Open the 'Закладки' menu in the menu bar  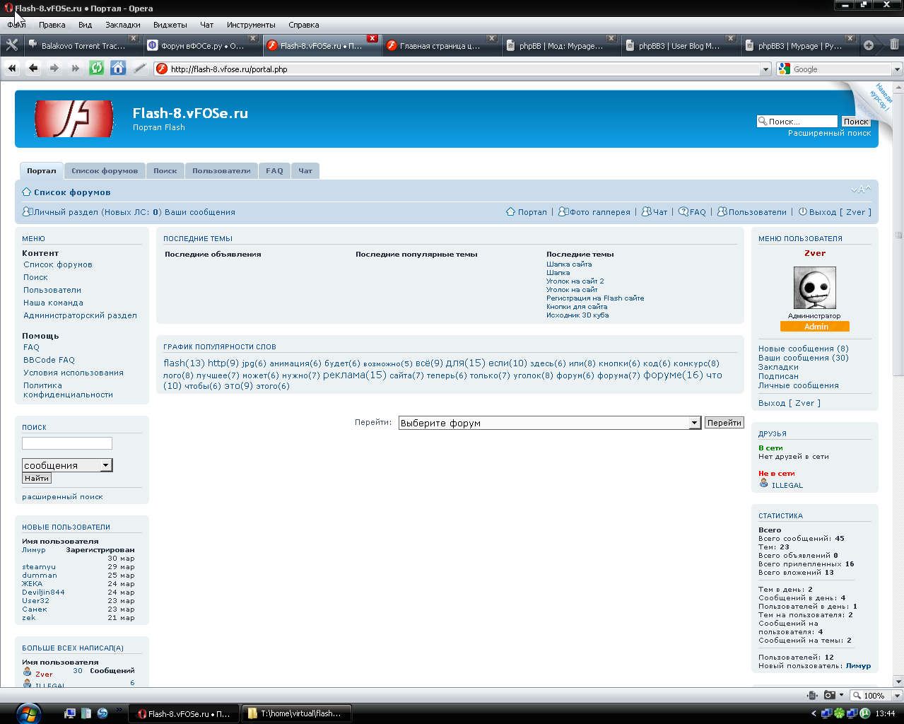click(x=122, y=25)
